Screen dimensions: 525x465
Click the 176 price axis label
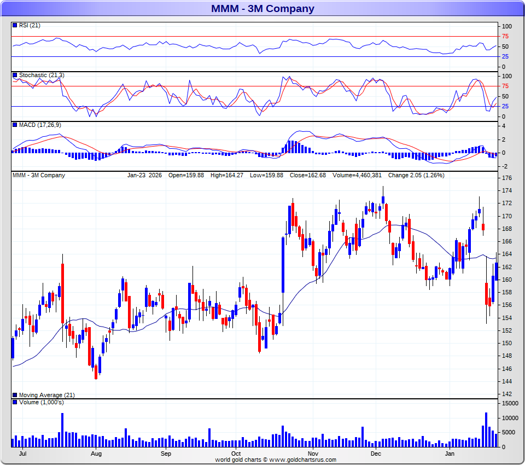click(x=507, y=178)
